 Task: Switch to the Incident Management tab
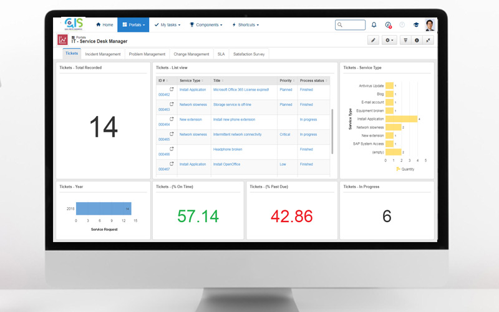pyautogui.click(x=103, y=54)
